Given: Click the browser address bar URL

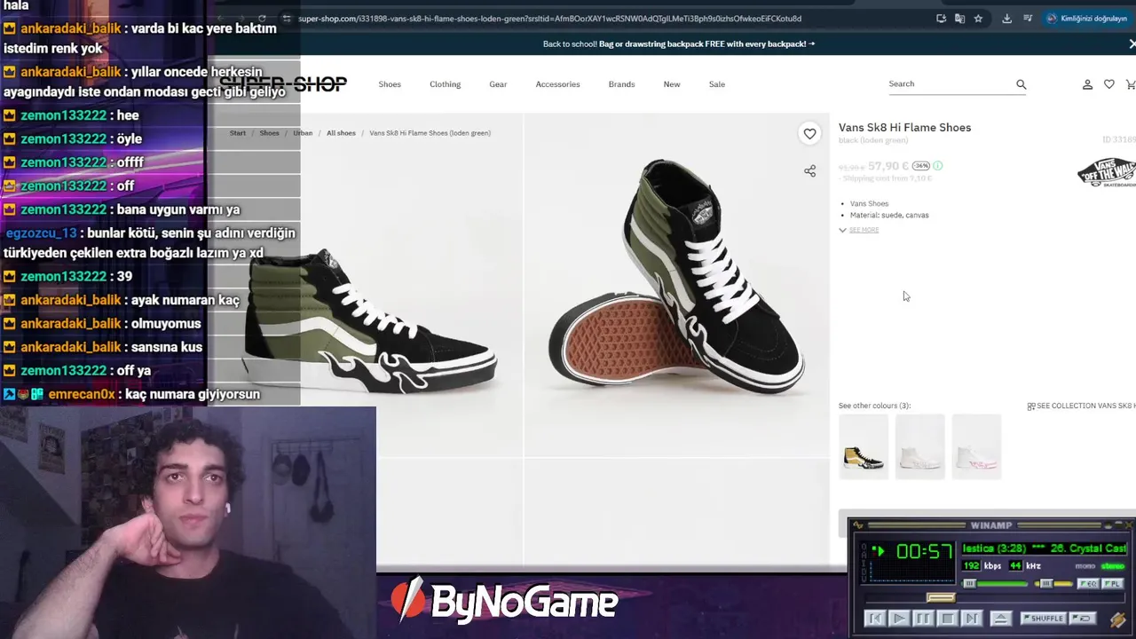Looking at the screenshot, I should [x=550, y=18].
